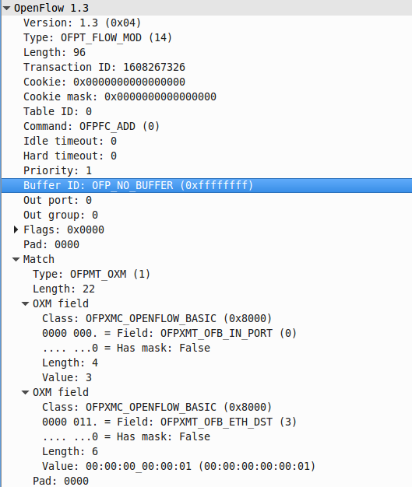Select the Out group: 0 row
The height and width of the screenshot is (487, 412).
[206, 215]
